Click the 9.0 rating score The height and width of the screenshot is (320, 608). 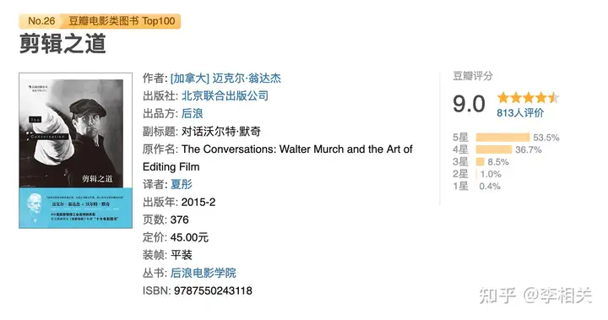pyautogui.click(x=469, y=104)
